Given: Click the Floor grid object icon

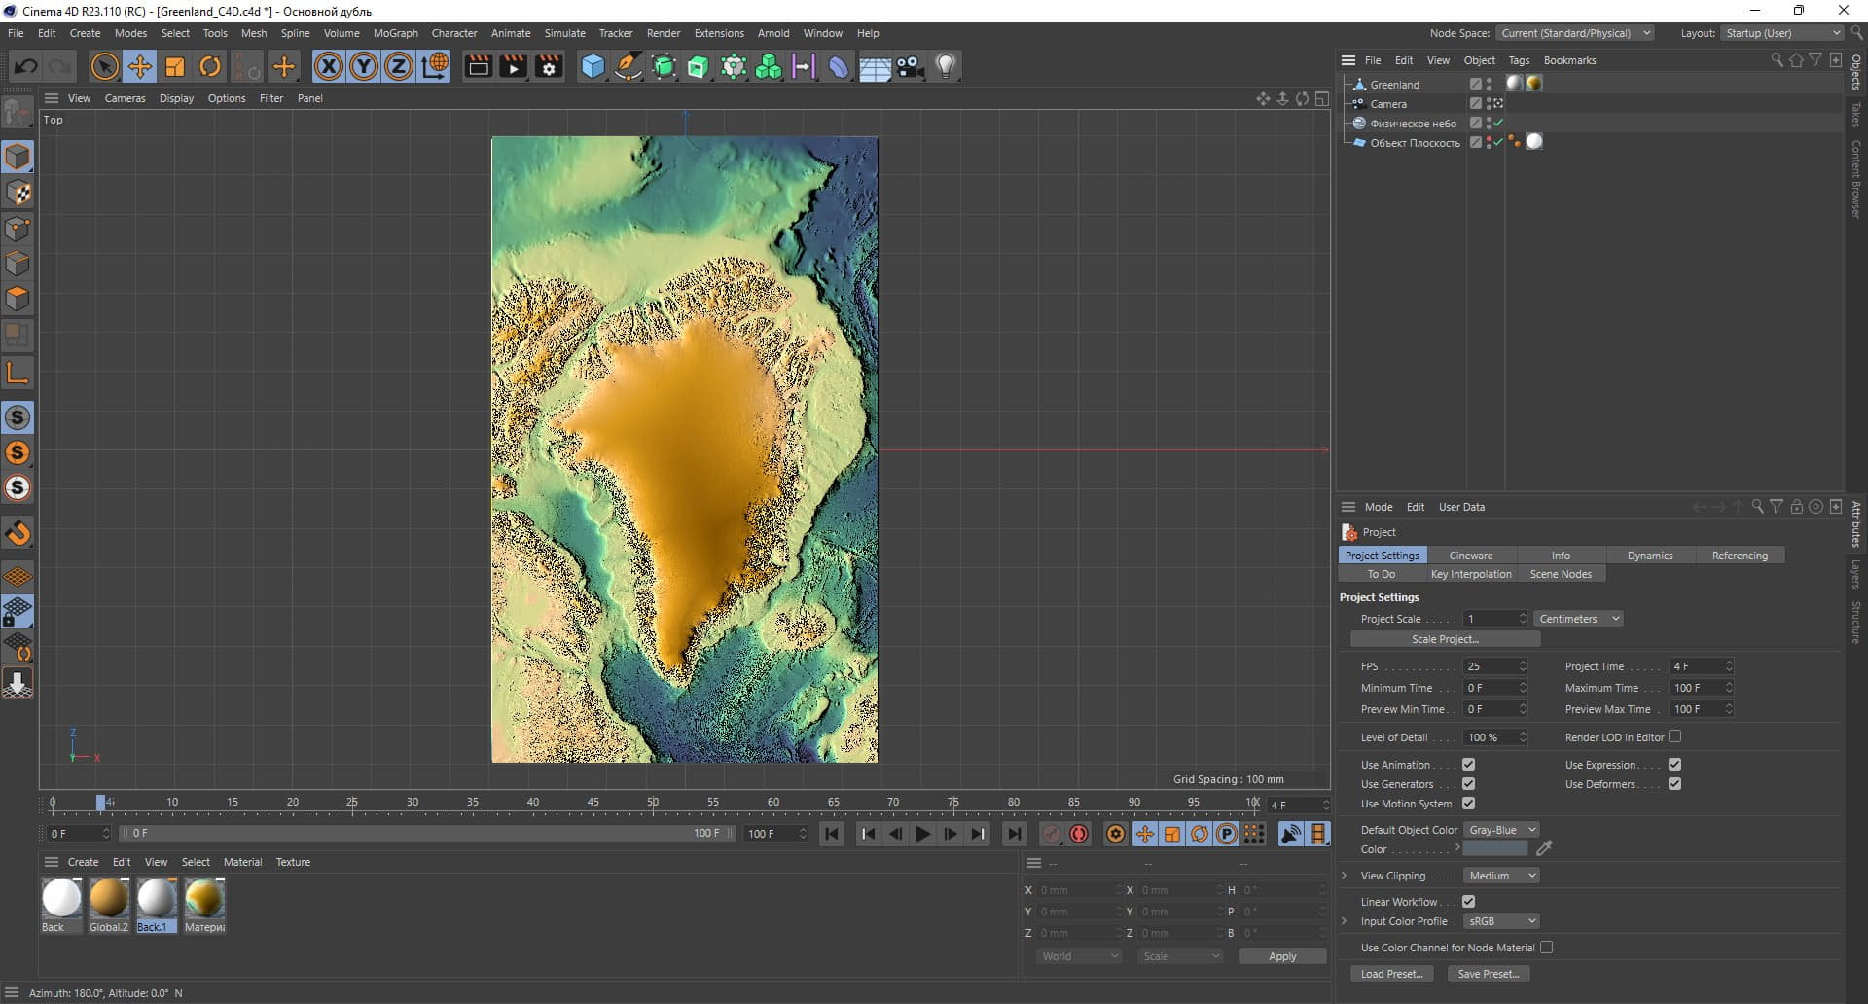Looking at the screenshot, I should pos(875,66).
